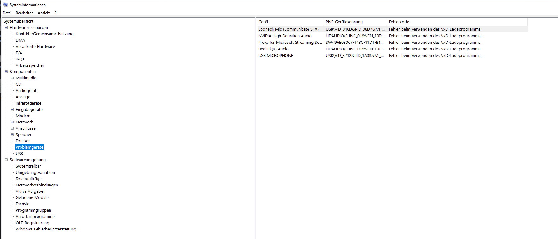Viewport: 558px width, 239px height.
Task: Open the ? help menu
Action: tap(56, 13)
